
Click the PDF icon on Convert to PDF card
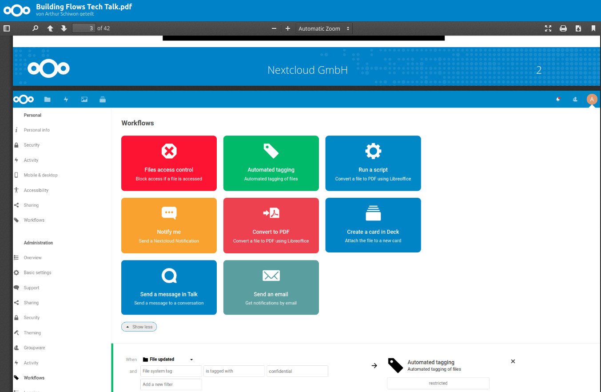tap(271, 213)
